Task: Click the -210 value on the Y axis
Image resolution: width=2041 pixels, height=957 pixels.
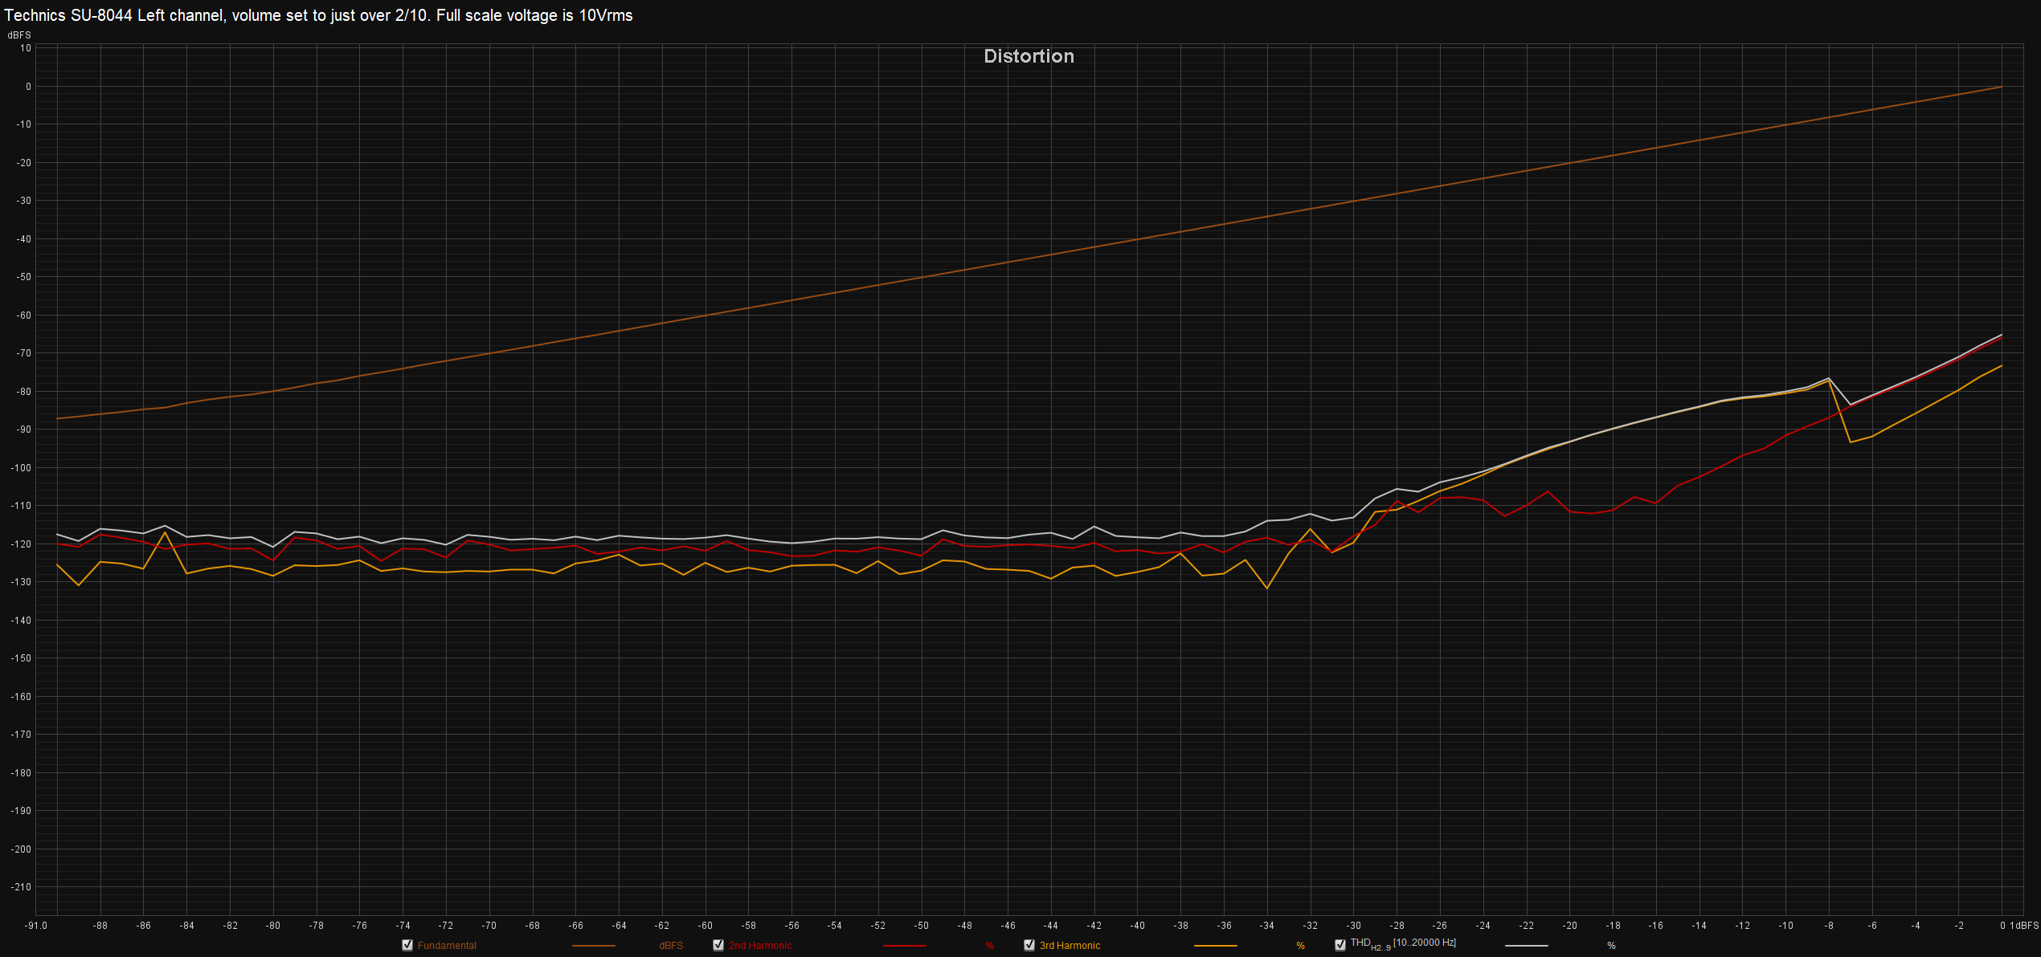Action: (21, 887)
